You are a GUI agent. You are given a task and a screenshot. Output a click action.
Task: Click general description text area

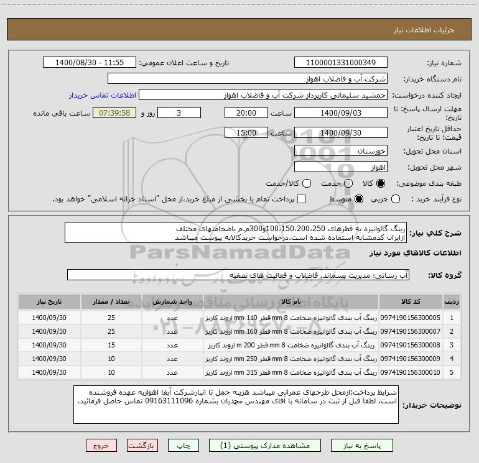[x=236, y=233]
